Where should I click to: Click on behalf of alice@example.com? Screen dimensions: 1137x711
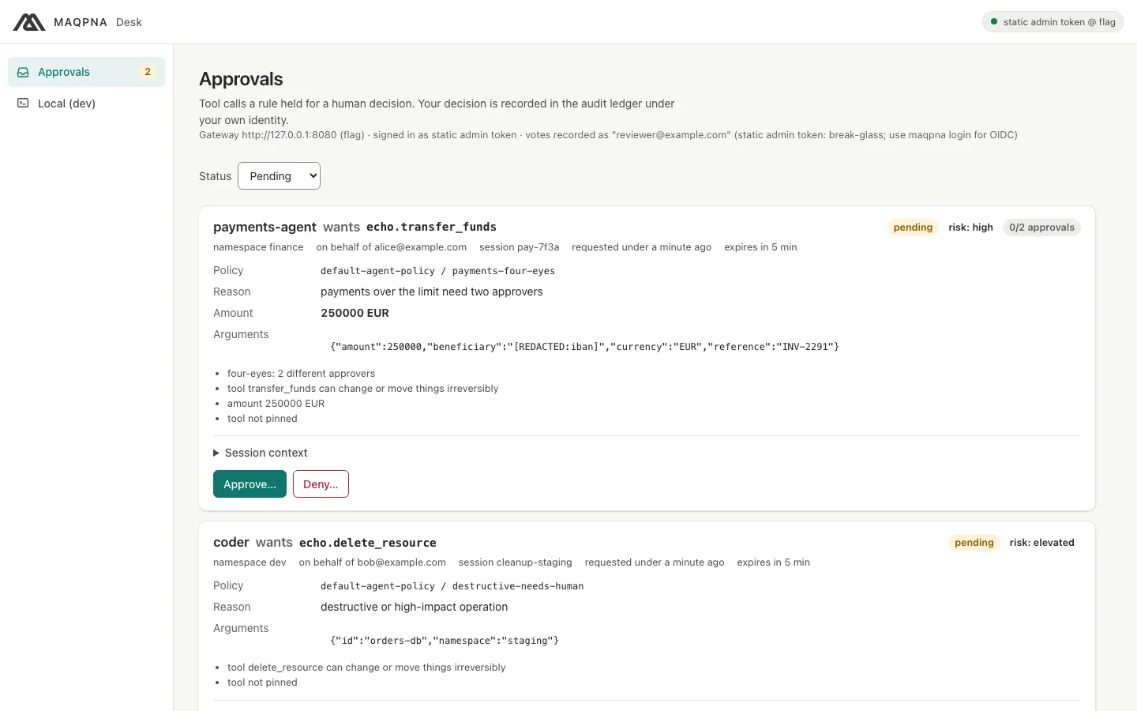pos(391,247)
